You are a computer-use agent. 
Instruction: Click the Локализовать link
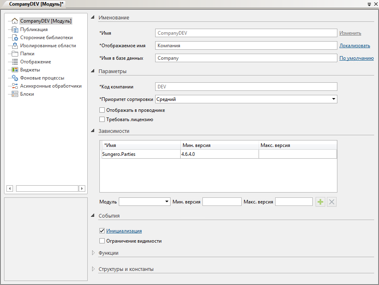[x=354, y=46]
